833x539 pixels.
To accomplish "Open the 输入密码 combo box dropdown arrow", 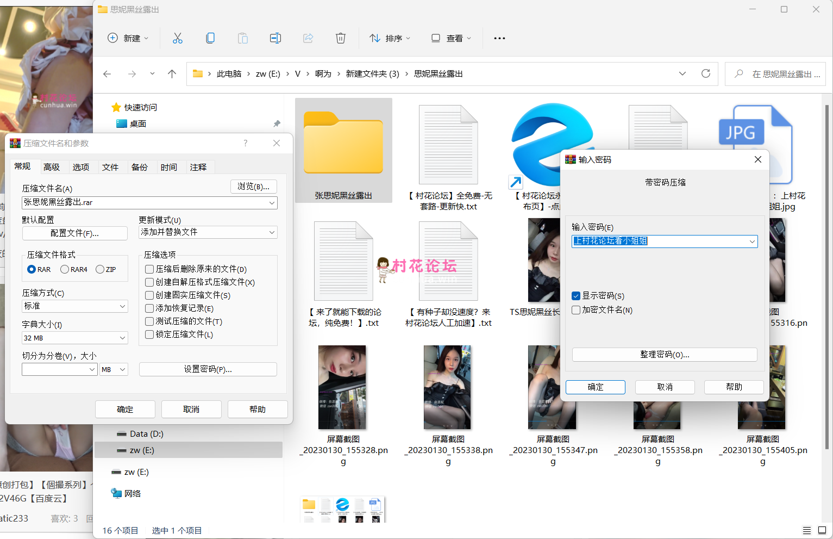I will (752, 241).
